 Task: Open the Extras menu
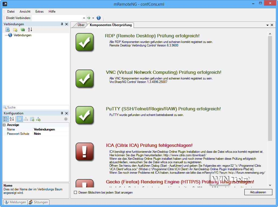pos(39,12)
